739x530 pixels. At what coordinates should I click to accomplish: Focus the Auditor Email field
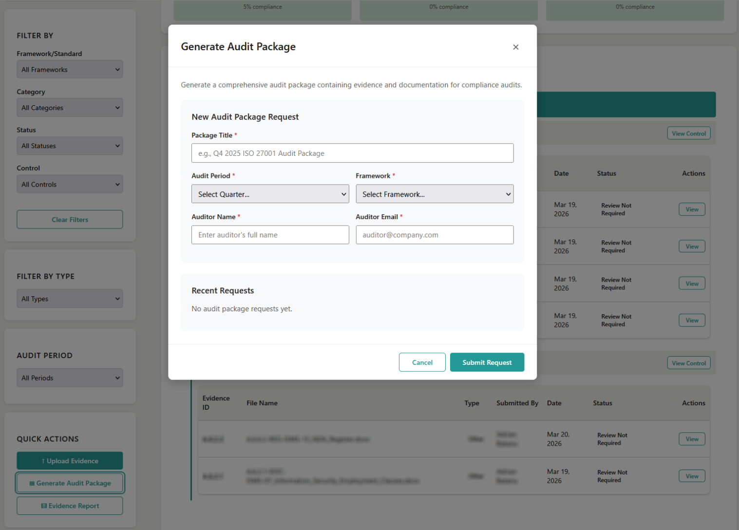pyautogui.click(x=435, y=235)
